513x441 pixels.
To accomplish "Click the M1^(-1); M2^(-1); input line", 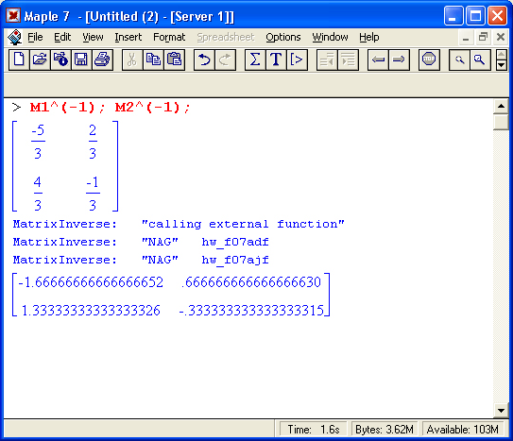I will coord(110,108).
